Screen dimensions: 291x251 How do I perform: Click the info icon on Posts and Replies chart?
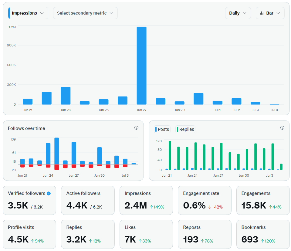point(282,127)
